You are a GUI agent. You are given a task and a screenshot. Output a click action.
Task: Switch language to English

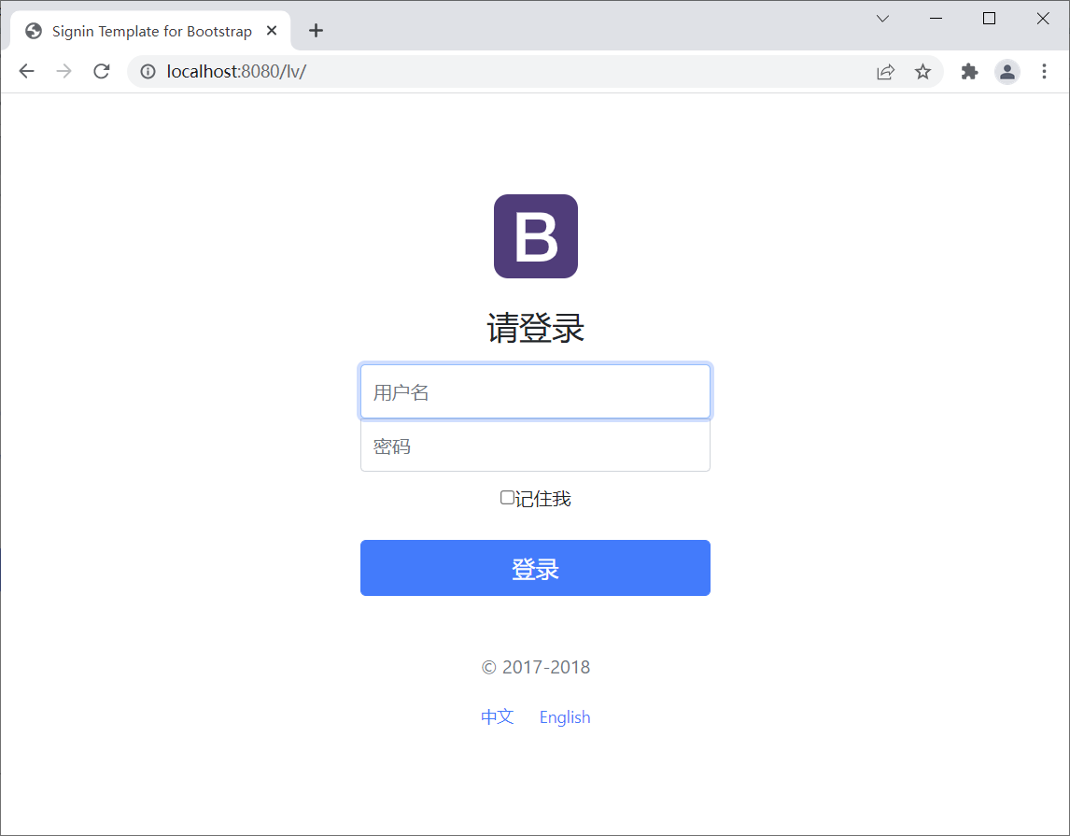click(564, 717)
